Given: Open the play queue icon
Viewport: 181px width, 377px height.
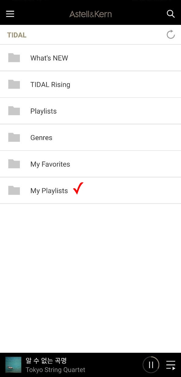Looking at the screenshot, I should [171, 365].
